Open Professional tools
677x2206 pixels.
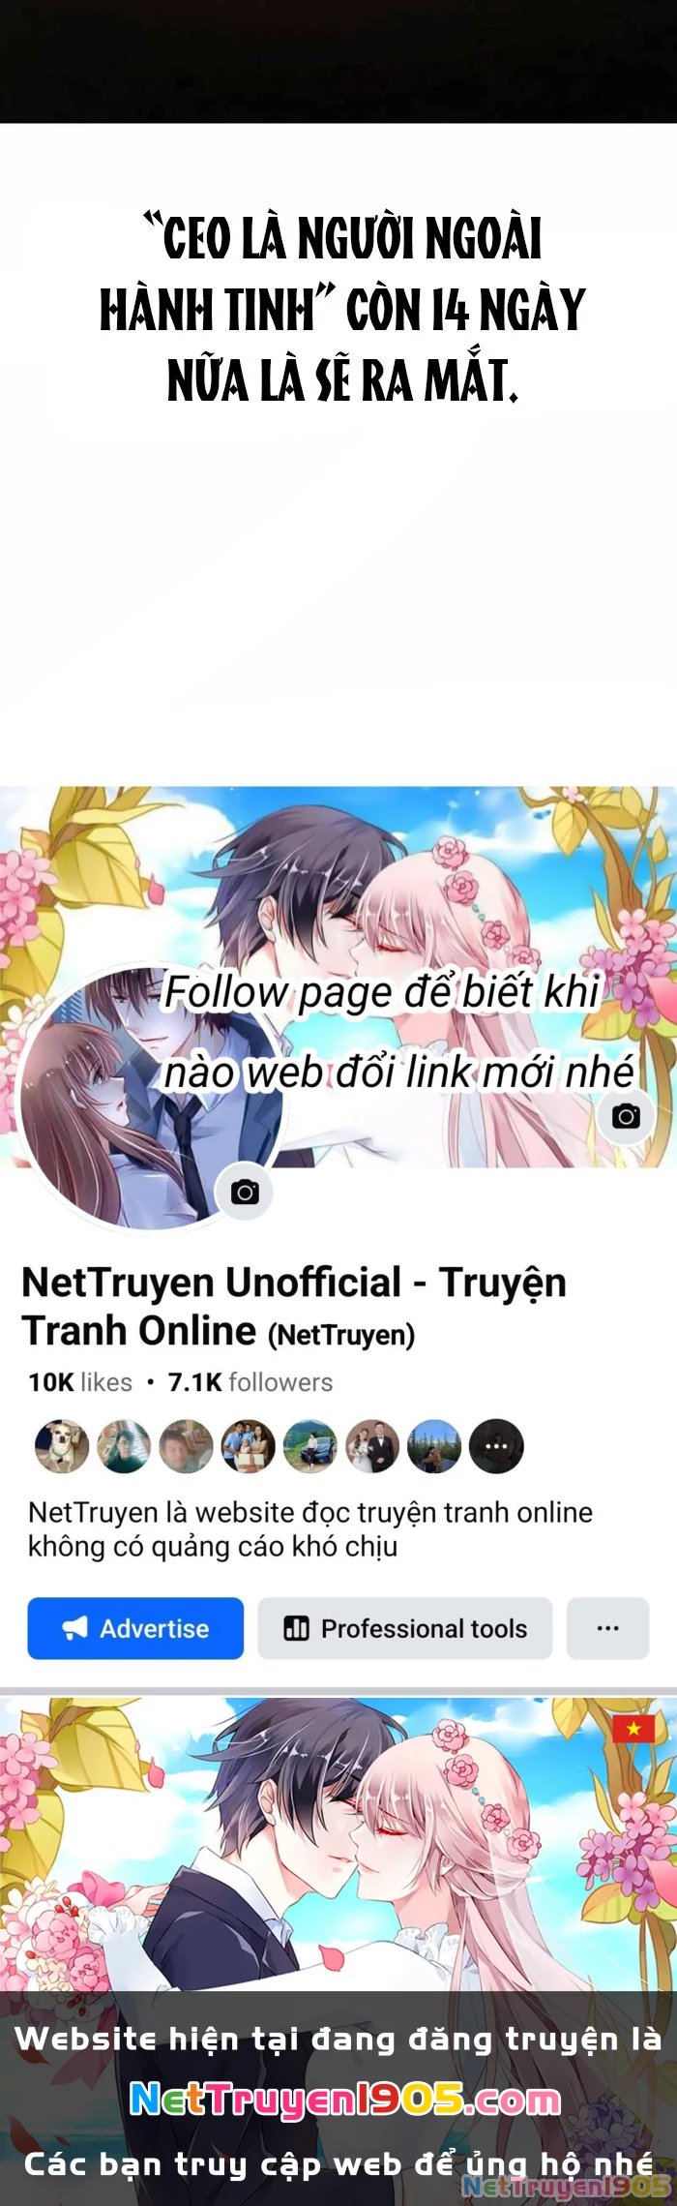[x=405, y=1628]
